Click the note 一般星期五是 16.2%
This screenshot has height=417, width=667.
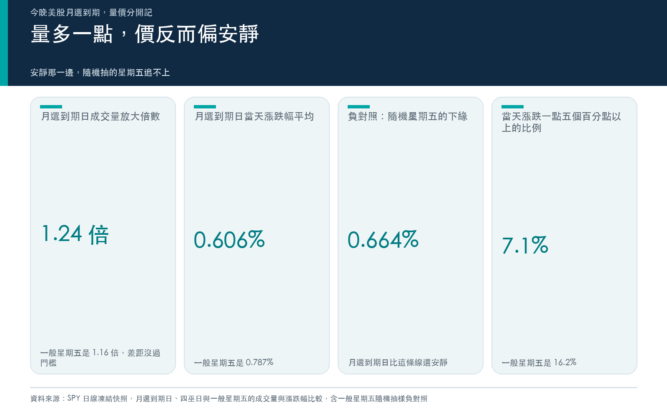pos(539,362)
